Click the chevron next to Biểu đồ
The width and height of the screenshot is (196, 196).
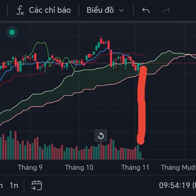coord(122,10)
